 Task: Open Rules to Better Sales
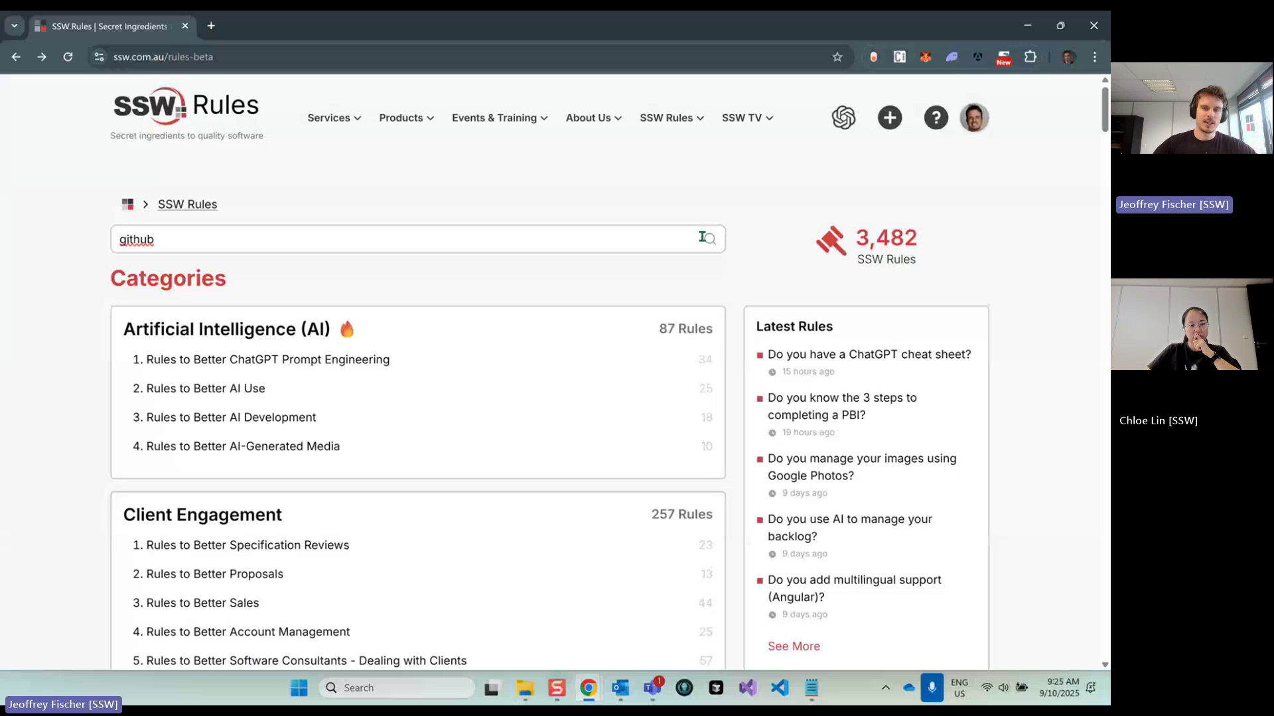tap(202, 603)
